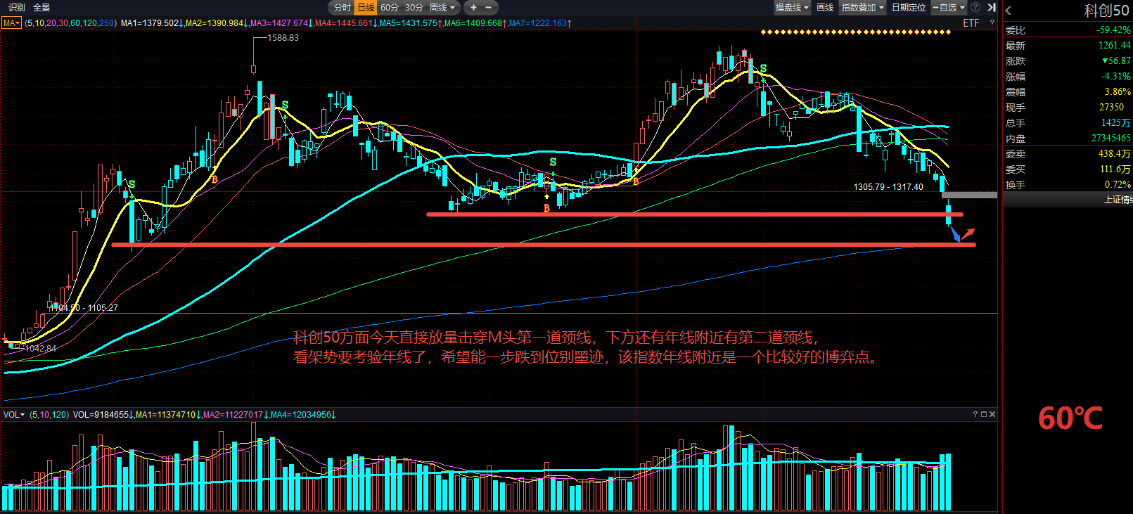Viewport: 1133px width, 514px height.
Task: Zoom in the chart with plus button
Action: tap(473, 8)
